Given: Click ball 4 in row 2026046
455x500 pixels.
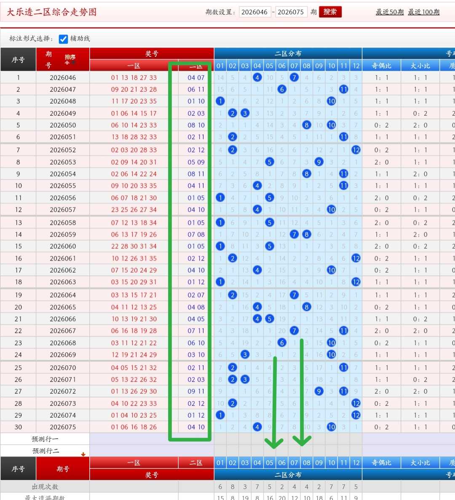Looking at the screenshot, I should click(257, 77).
